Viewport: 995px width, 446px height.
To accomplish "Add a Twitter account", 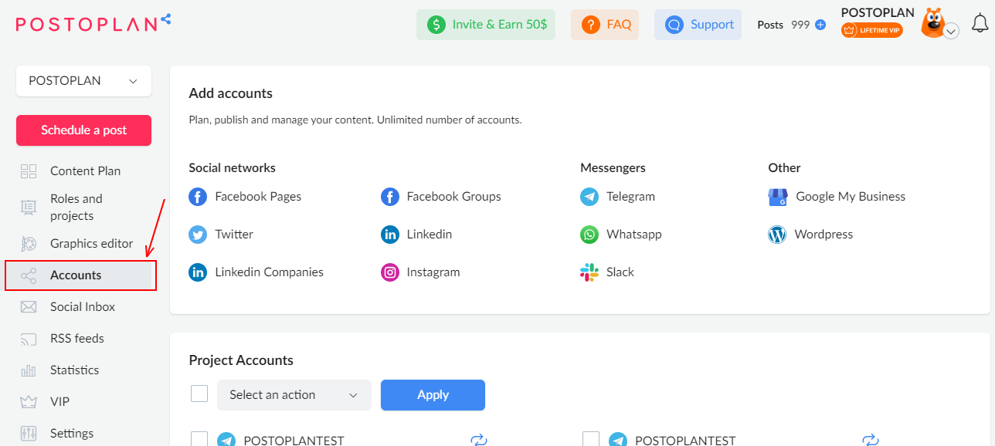I will 221,235.
